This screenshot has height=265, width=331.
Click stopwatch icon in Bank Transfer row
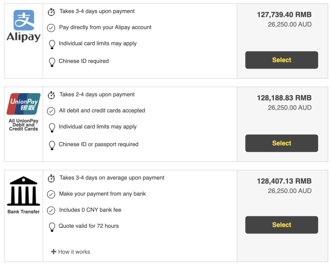[x=51, y=178]
